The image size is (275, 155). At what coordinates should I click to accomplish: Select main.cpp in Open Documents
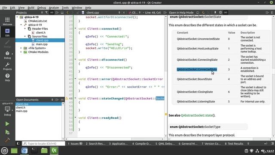(21, 111)
